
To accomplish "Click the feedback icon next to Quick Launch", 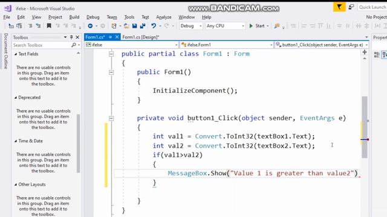I will [351, 7].
